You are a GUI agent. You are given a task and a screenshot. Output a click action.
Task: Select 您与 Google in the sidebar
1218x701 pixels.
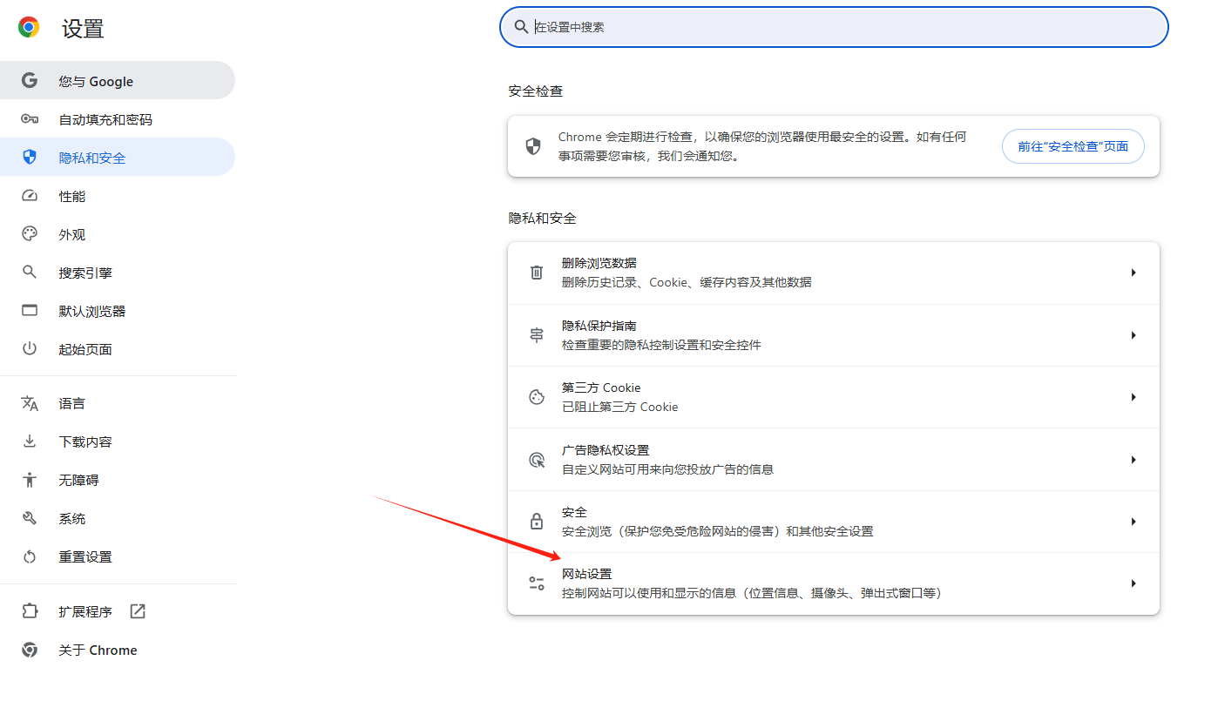coord(96,81)
